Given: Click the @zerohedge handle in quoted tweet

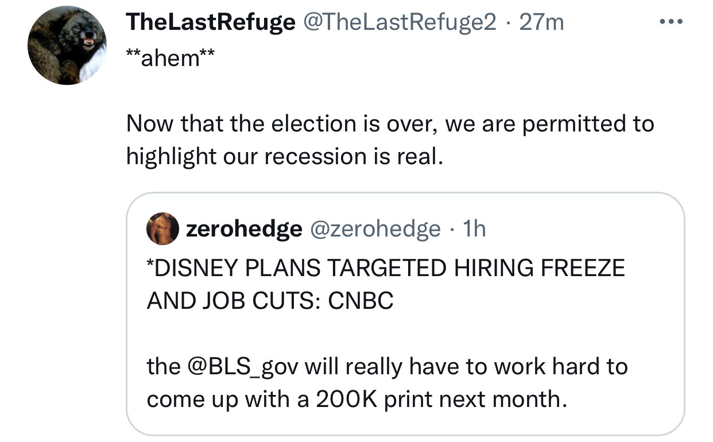Looking at the screenshot, I should tap(375, 228).
